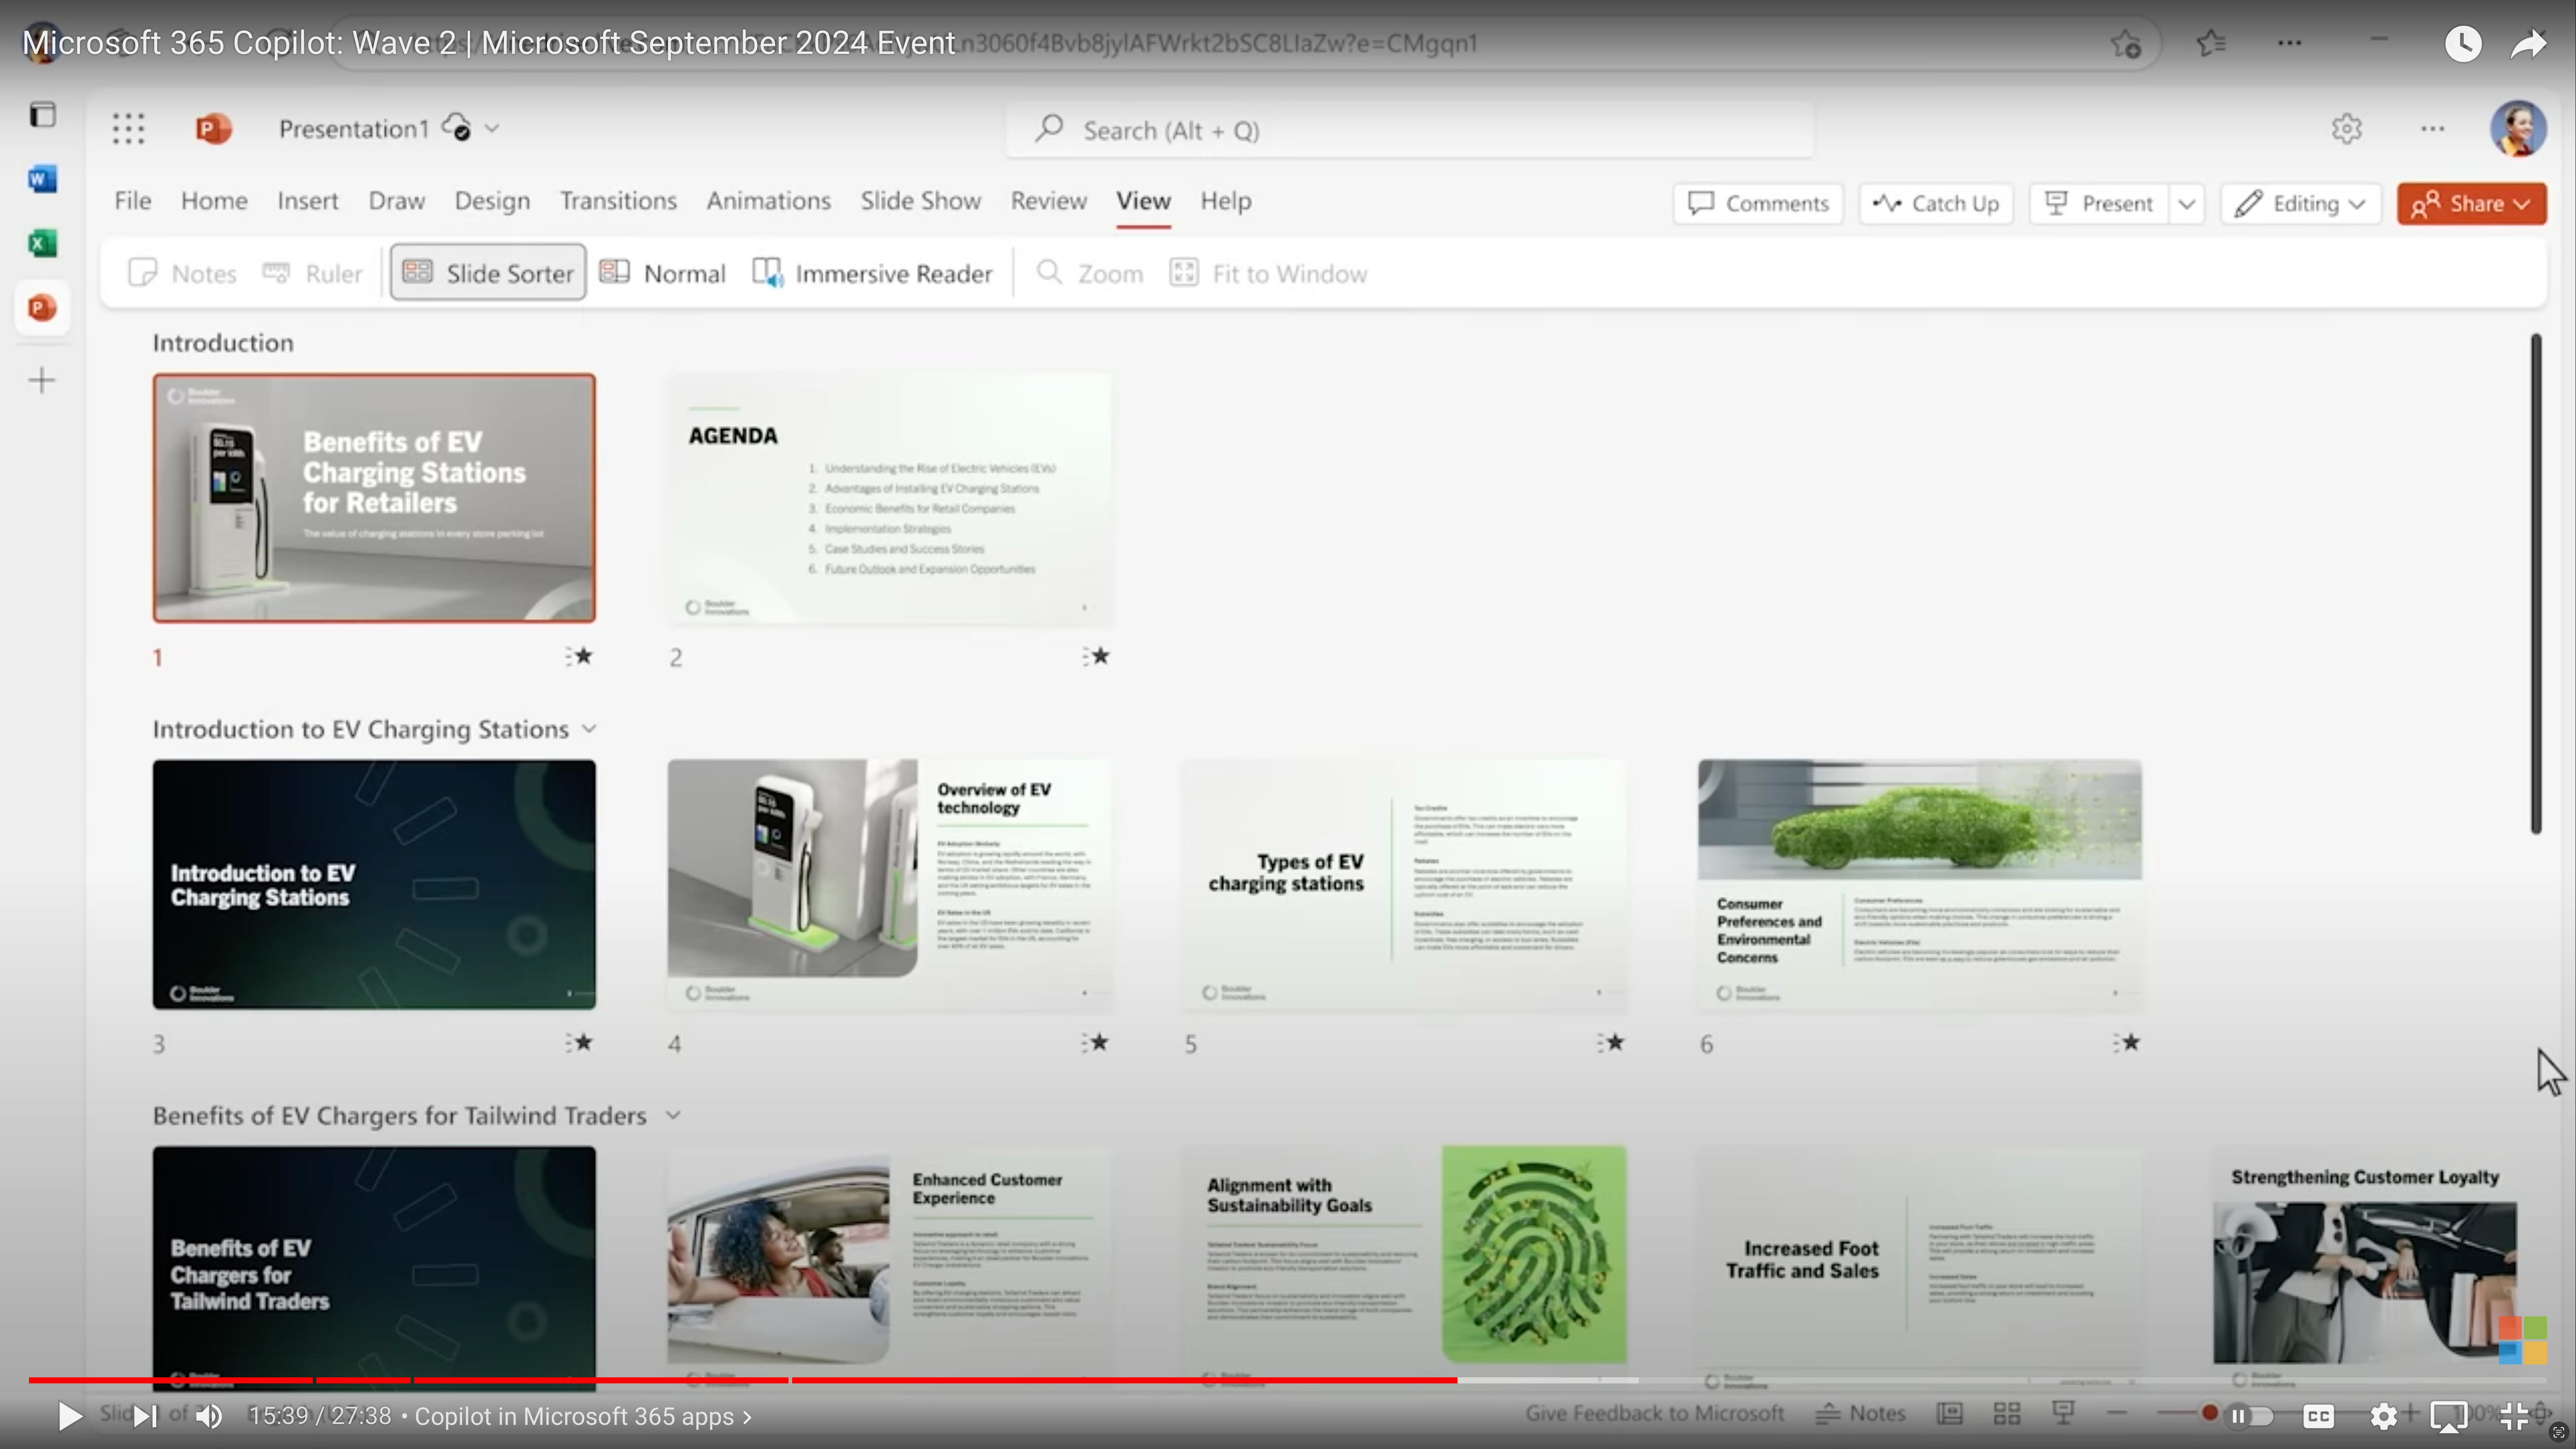
Task: Open the Comments pane button
Action: [x=1758, y=204]
